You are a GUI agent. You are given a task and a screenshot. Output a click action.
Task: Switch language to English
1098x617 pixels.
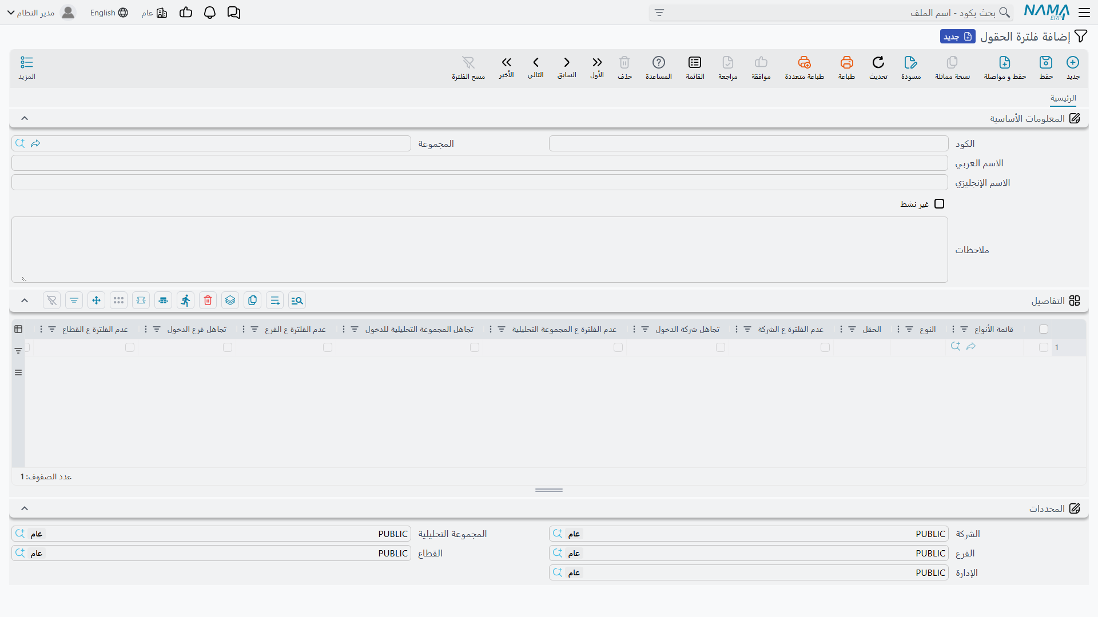pyautogui.click(x=109, y=13)
